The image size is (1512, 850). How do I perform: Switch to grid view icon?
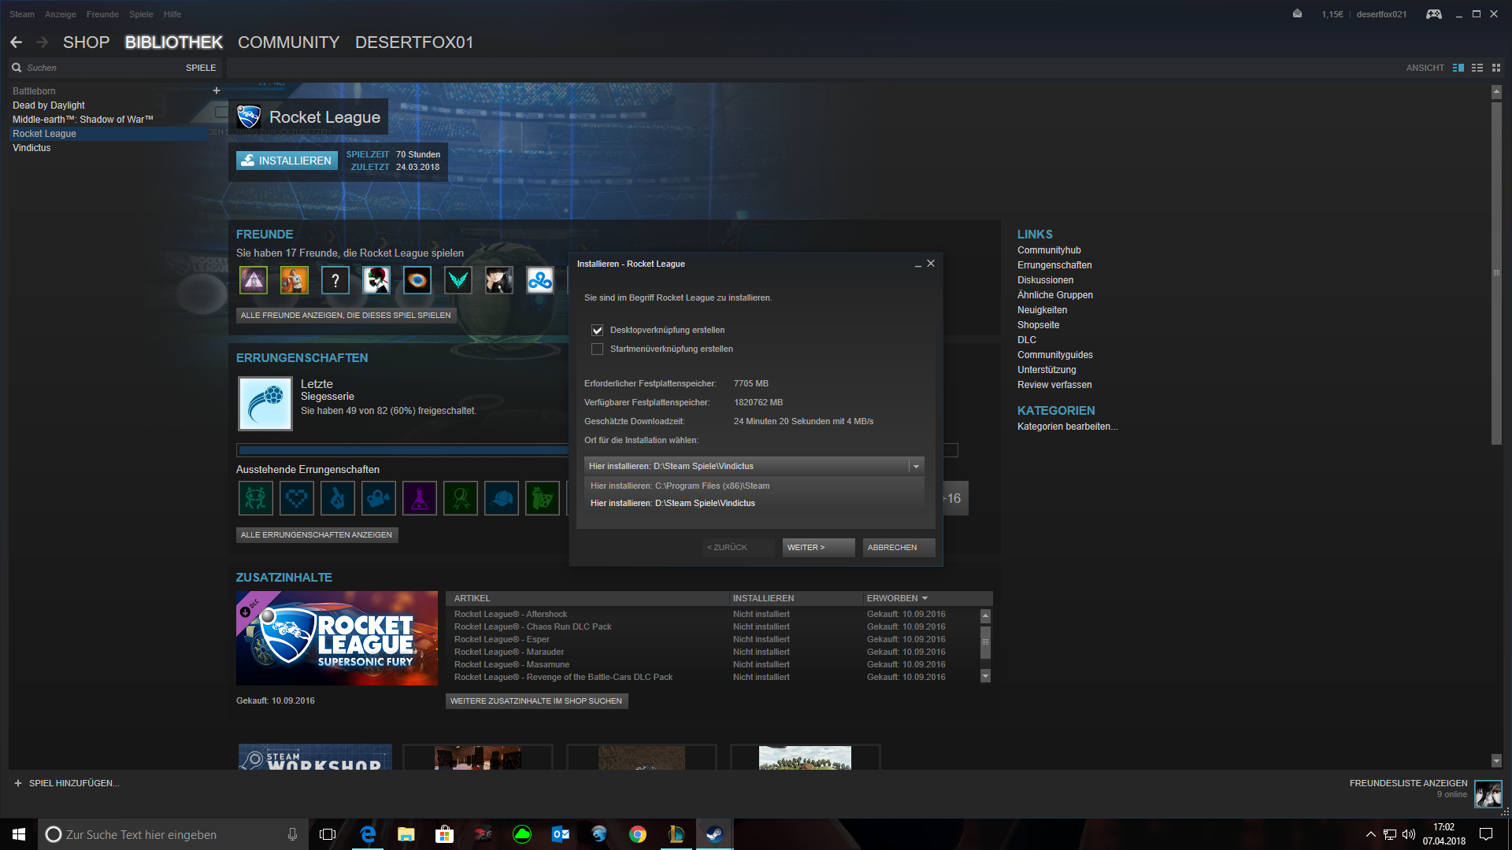pos(1496,68)
